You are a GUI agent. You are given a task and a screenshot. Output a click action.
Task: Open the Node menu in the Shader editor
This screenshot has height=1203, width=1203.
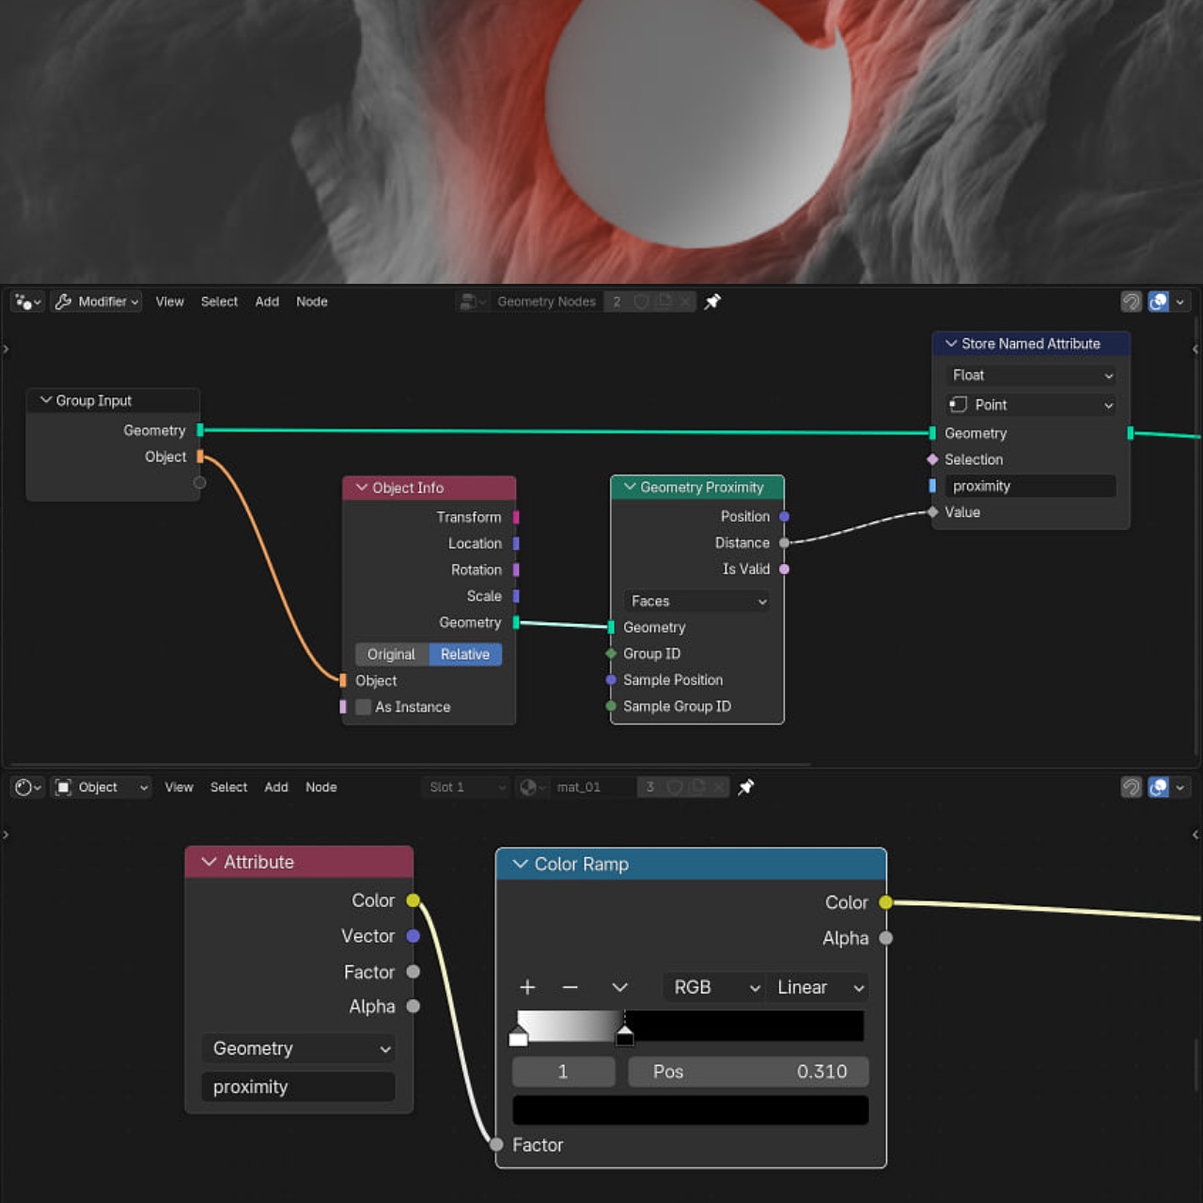[x=321, y=787]
